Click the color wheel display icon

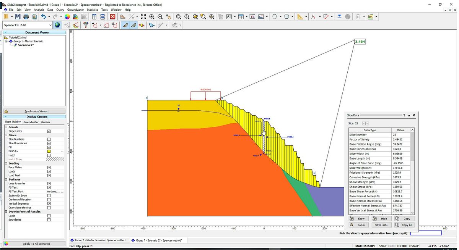[x=67, y=17]
